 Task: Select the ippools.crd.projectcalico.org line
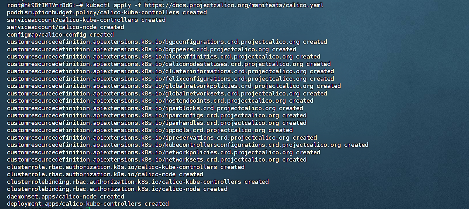[150, 130]
